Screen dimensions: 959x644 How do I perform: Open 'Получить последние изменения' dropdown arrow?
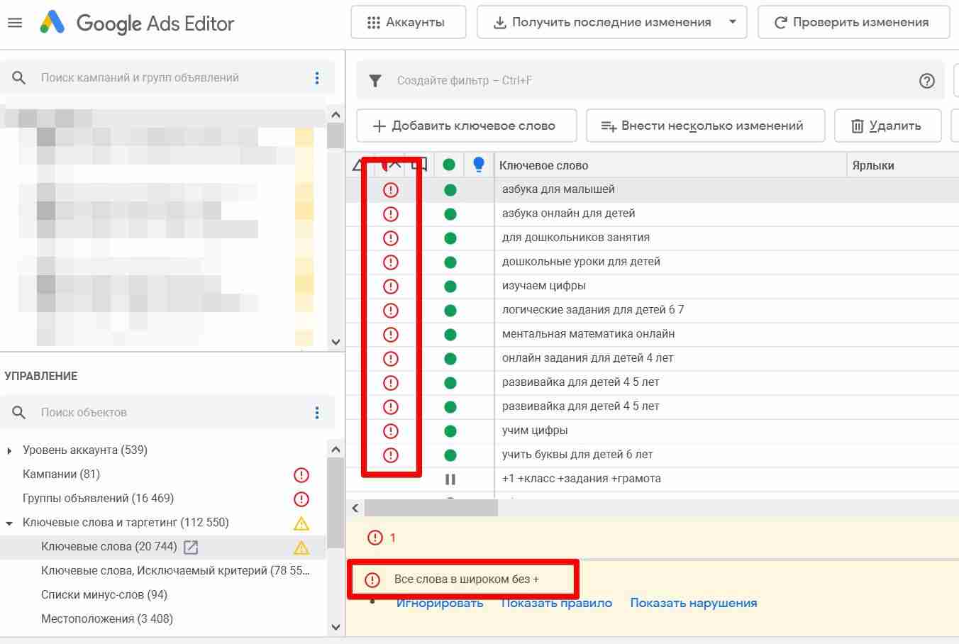click(733, 22)
